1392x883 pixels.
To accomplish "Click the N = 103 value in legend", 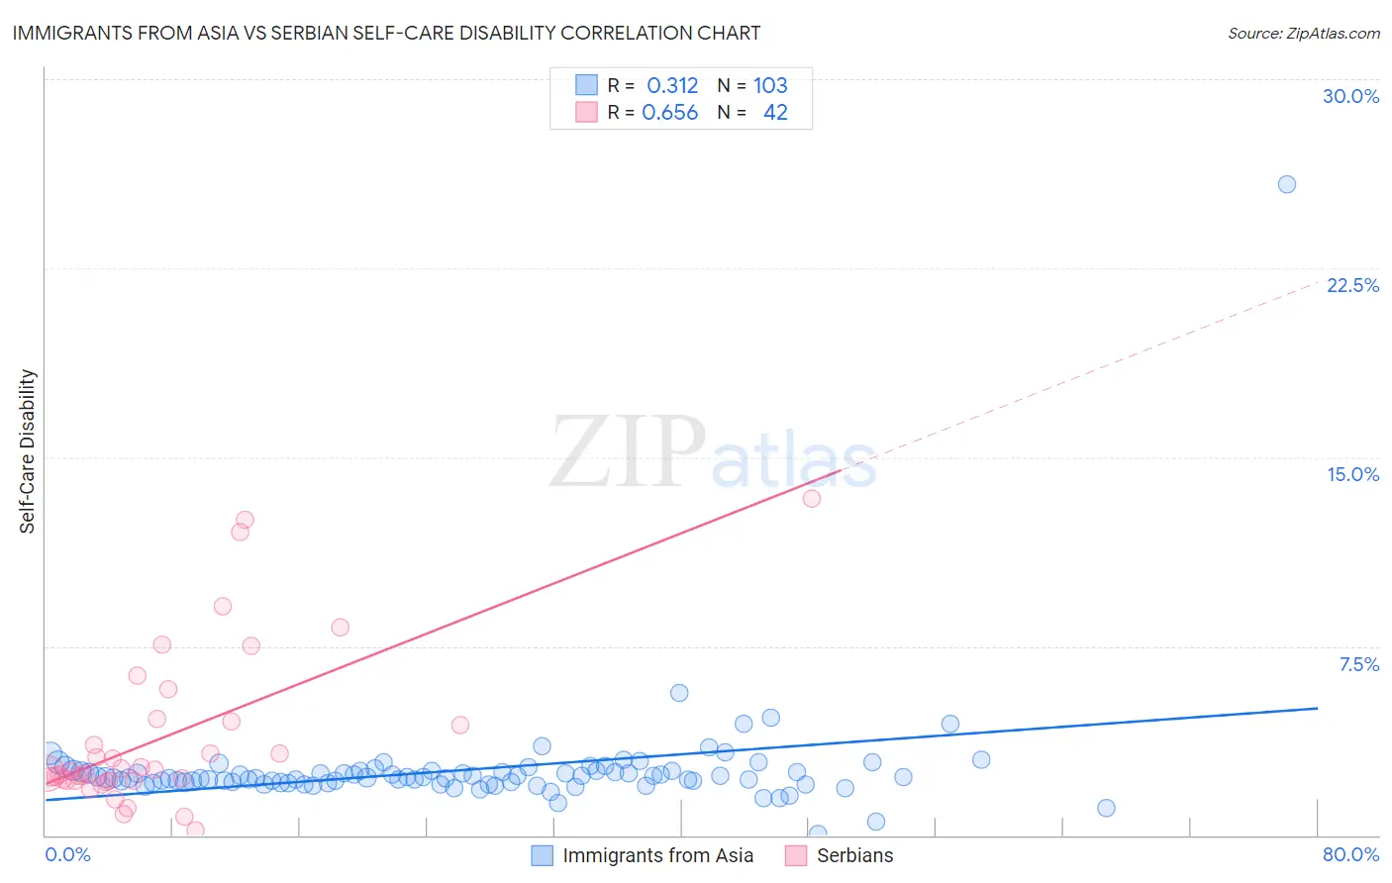I will click(x=752, y=85).
